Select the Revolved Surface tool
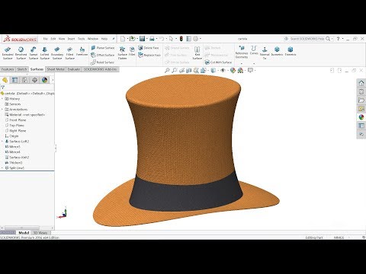The height and width of the screenshot is (274, 366). 21,53
